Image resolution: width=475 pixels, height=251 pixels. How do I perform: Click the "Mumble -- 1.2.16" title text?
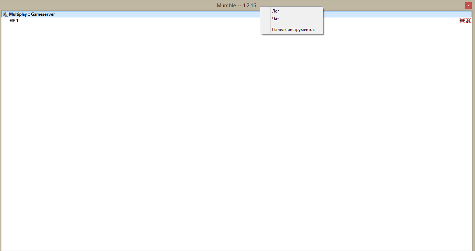click(x=236, y=5)
